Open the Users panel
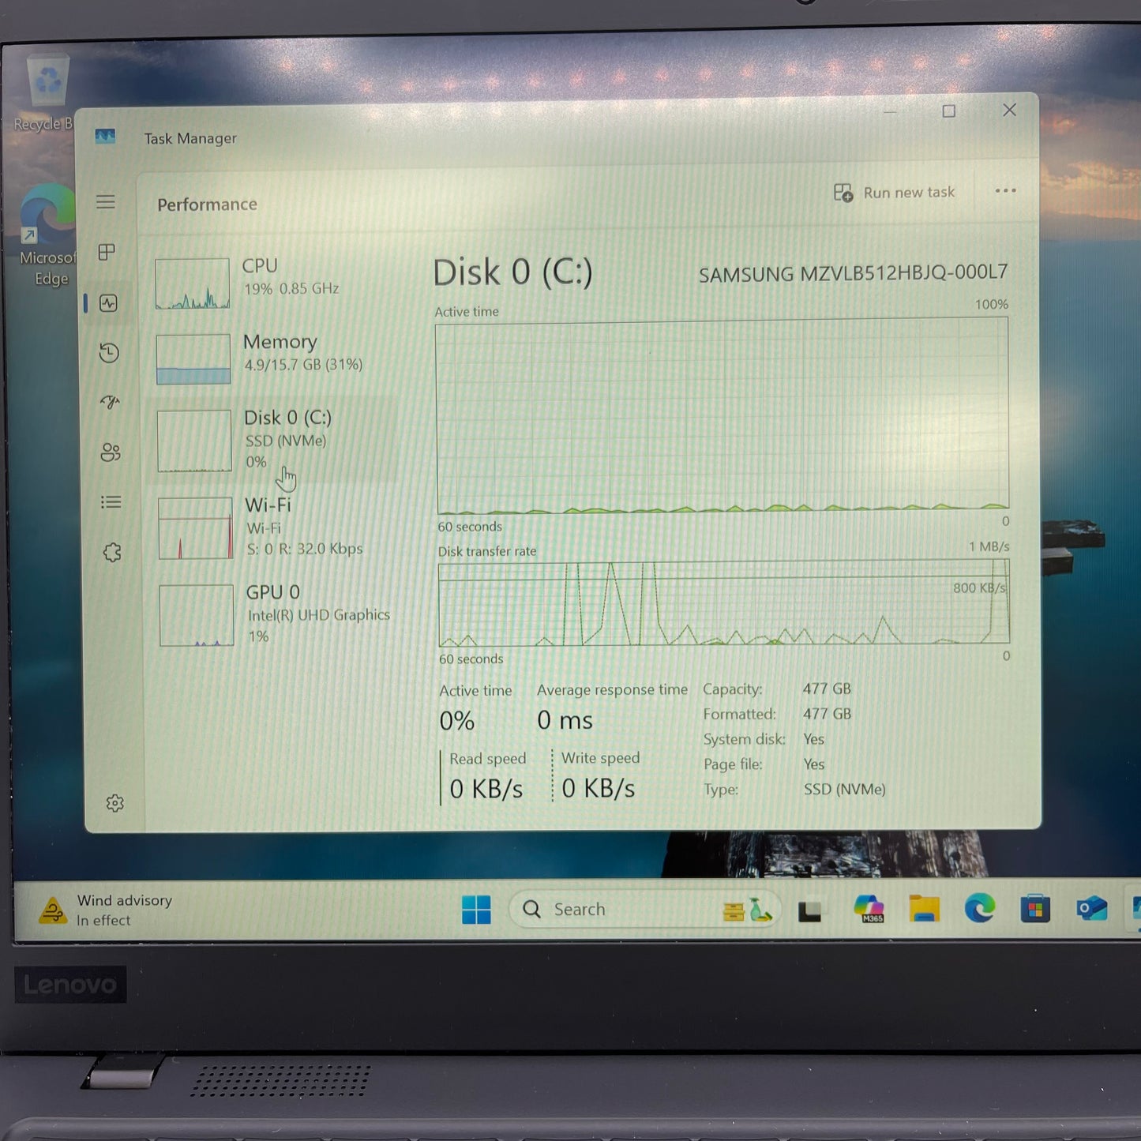Screen dimensions: 1141x1141 click(x=111, y=452)
